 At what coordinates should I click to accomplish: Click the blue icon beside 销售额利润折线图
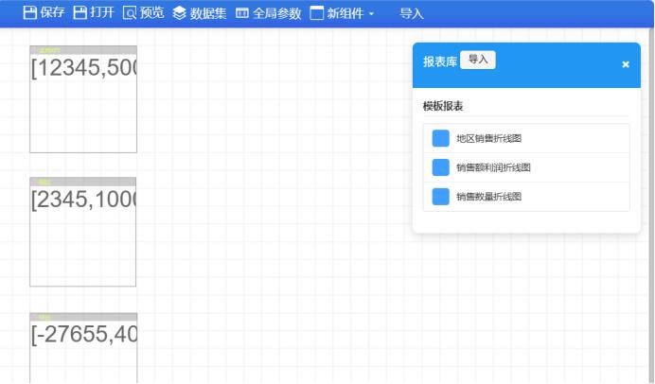[x=441, y=167]
